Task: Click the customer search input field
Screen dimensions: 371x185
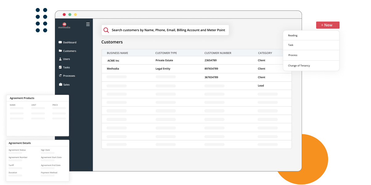Action: (168, 30)
